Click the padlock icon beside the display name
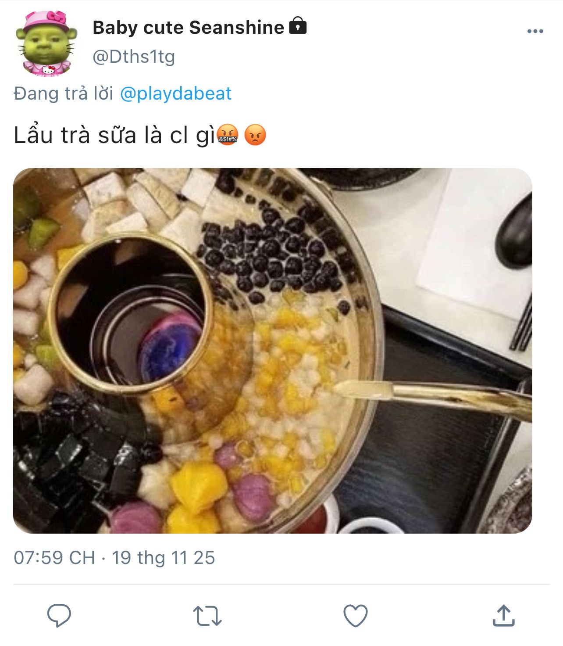This screenshot has height=646, width=563. 298,26
